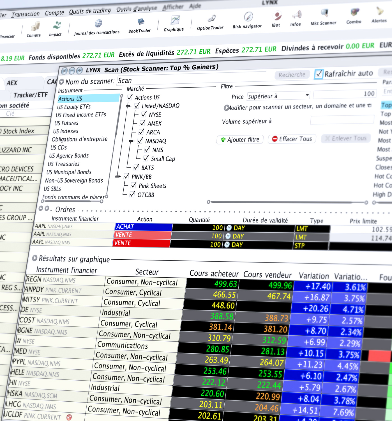Launch the Mkt Scanner icon
This screenshot has width=392, height=421.
coord(324,13)
